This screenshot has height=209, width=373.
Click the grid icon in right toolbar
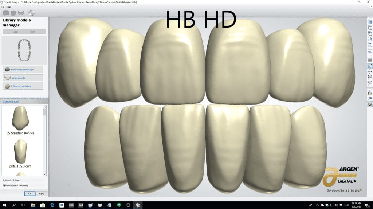coord(370,60)
